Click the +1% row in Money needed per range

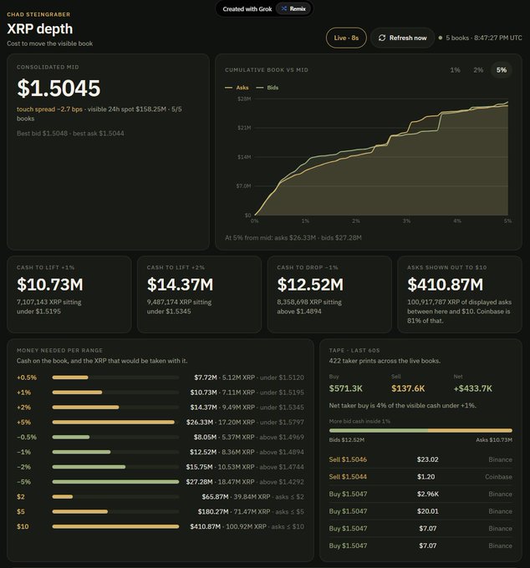coord(161,393)
